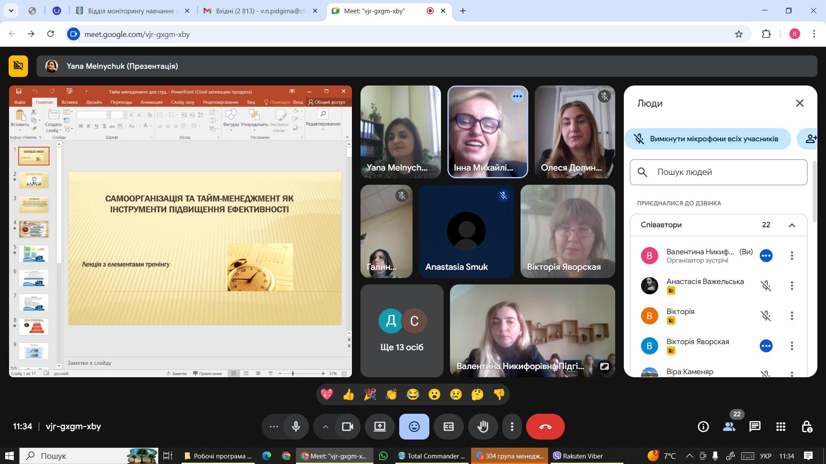Mute all with Вимкнути мікрофони всіх учасників
Image resolution: width=826 pixels, height=464 pixels.
coord(708,139)
